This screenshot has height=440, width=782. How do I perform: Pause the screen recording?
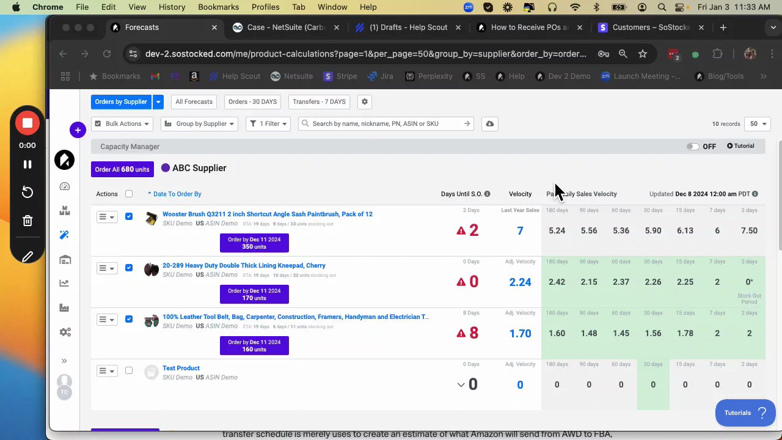(x=27, y=164)
